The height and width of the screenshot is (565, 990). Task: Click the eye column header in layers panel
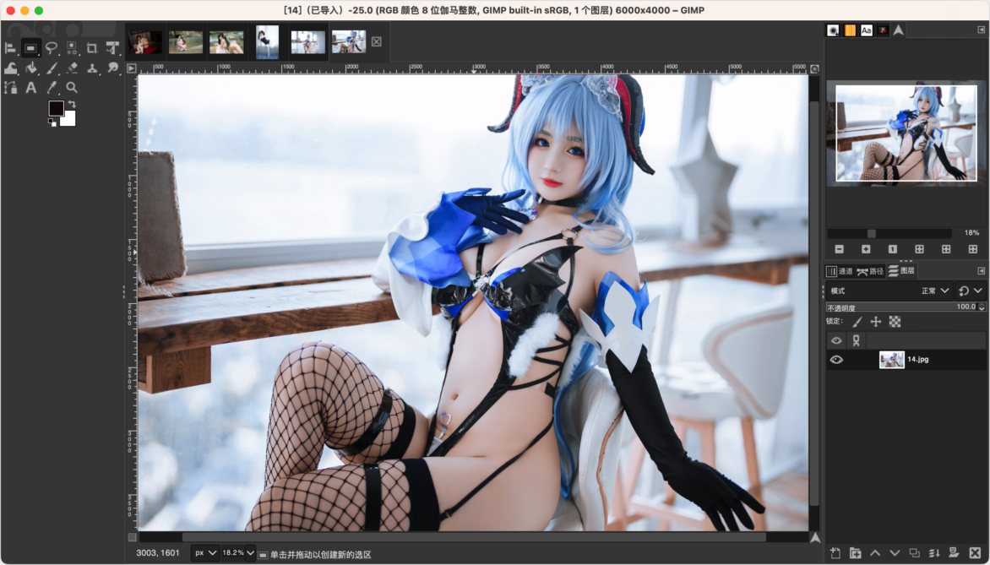coord(836,340)
